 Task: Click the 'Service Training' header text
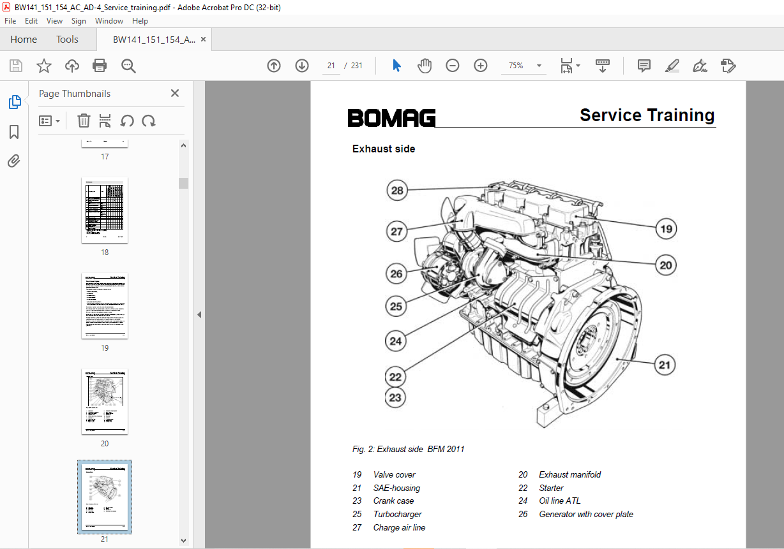(x=647, y=115)
